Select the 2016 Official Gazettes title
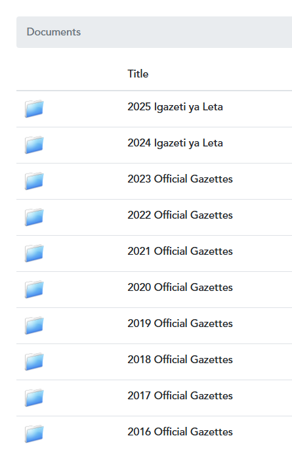Image resolution: width=292 pixels, height=463 pixels. [x=180, y=431]
